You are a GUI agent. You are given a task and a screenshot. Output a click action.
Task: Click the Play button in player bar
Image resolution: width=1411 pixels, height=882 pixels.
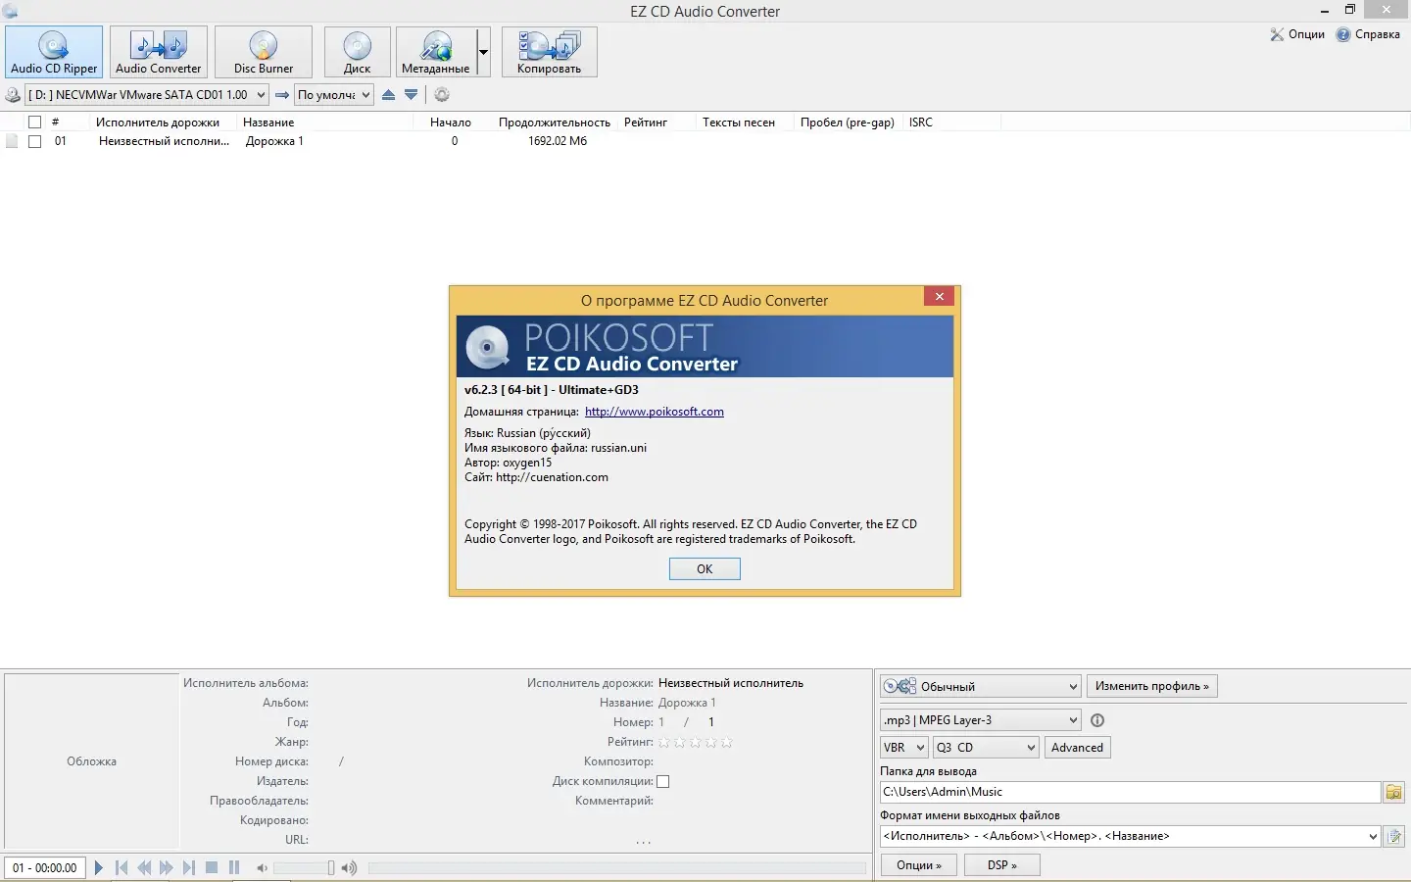(99, 867)
